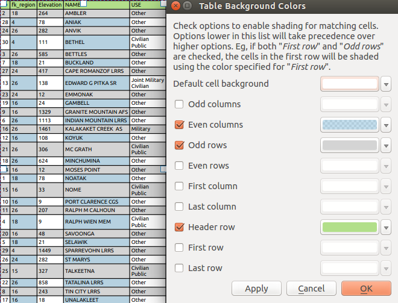Expand the Even columns color dropdown arrow
398x303 pixels.
387,125
